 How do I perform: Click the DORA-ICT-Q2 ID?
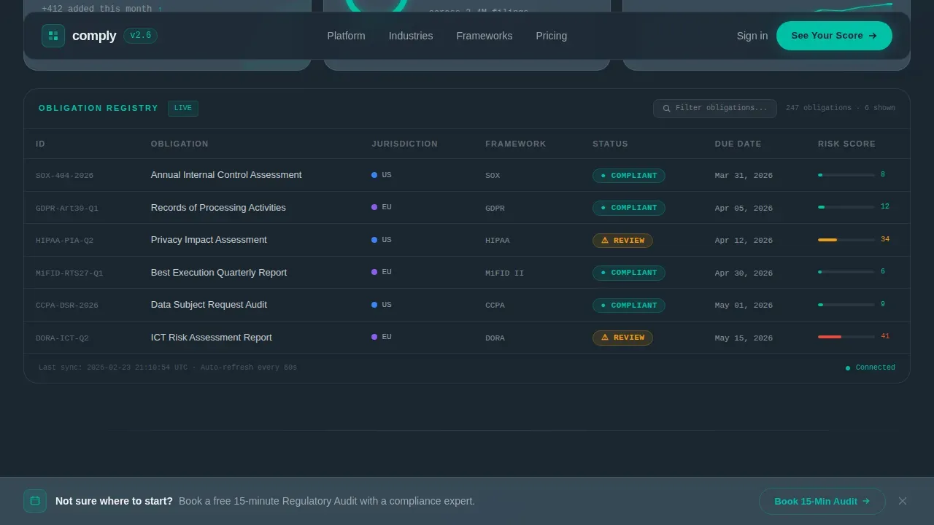62,338
